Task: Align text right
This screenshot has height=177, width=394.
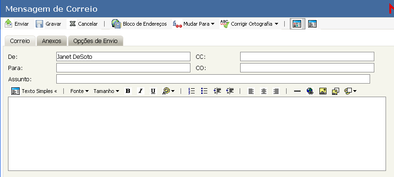Action: [x=276, y=91]
